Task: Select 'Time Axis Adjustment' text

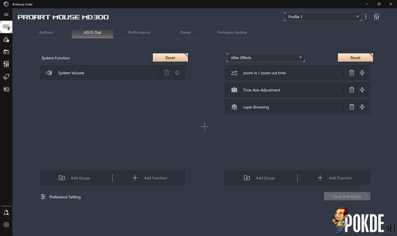Action: (x=262, y=90)
